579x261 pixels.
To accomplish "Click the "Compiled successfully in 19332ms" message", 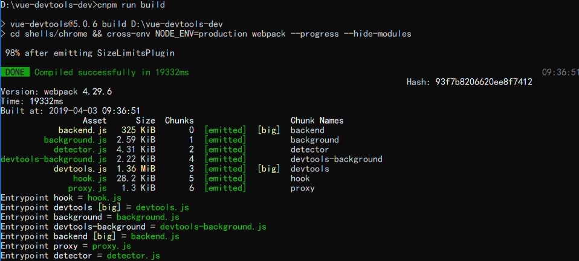I will tap(111, 72).
